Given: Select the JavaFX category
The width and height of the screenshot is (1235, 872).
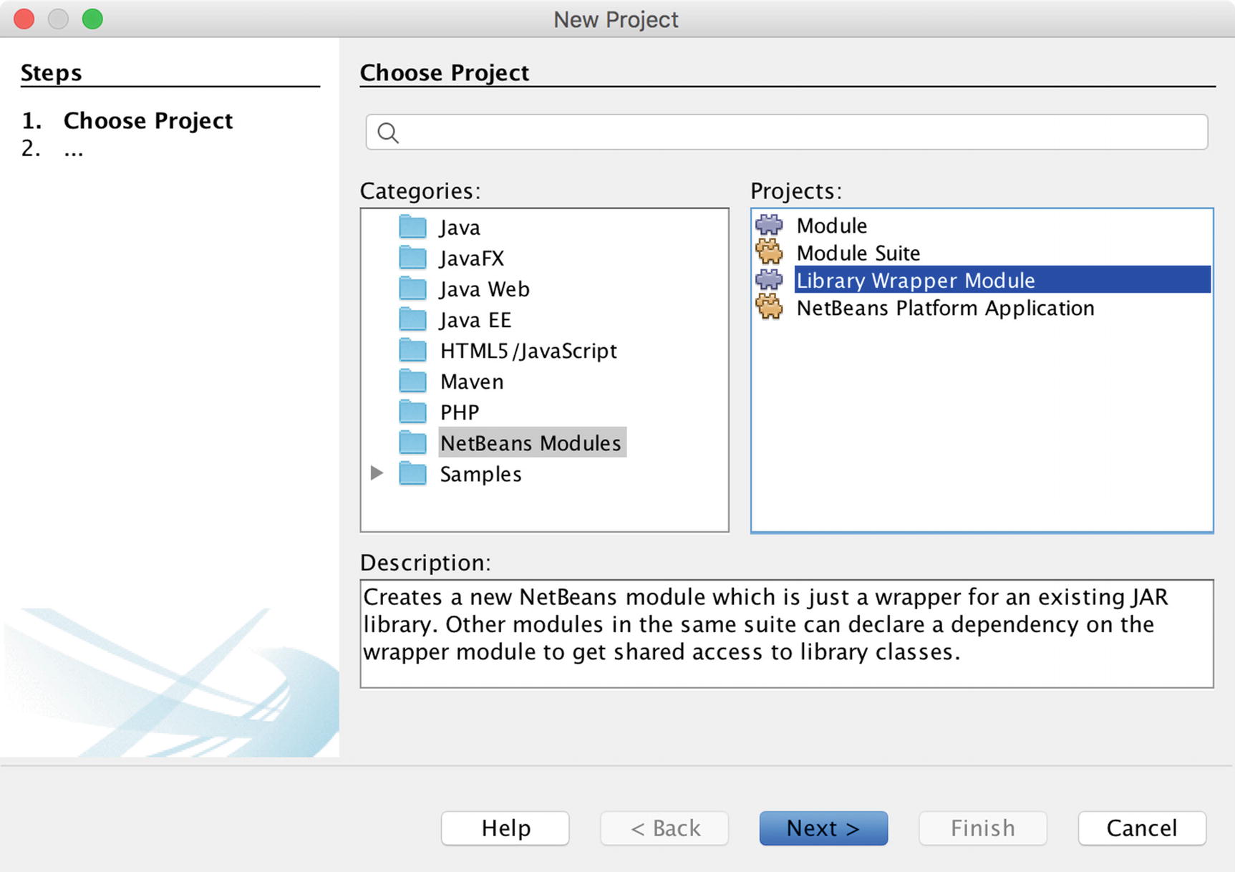Looking at the screenshot, I should [x=472, y=258].
